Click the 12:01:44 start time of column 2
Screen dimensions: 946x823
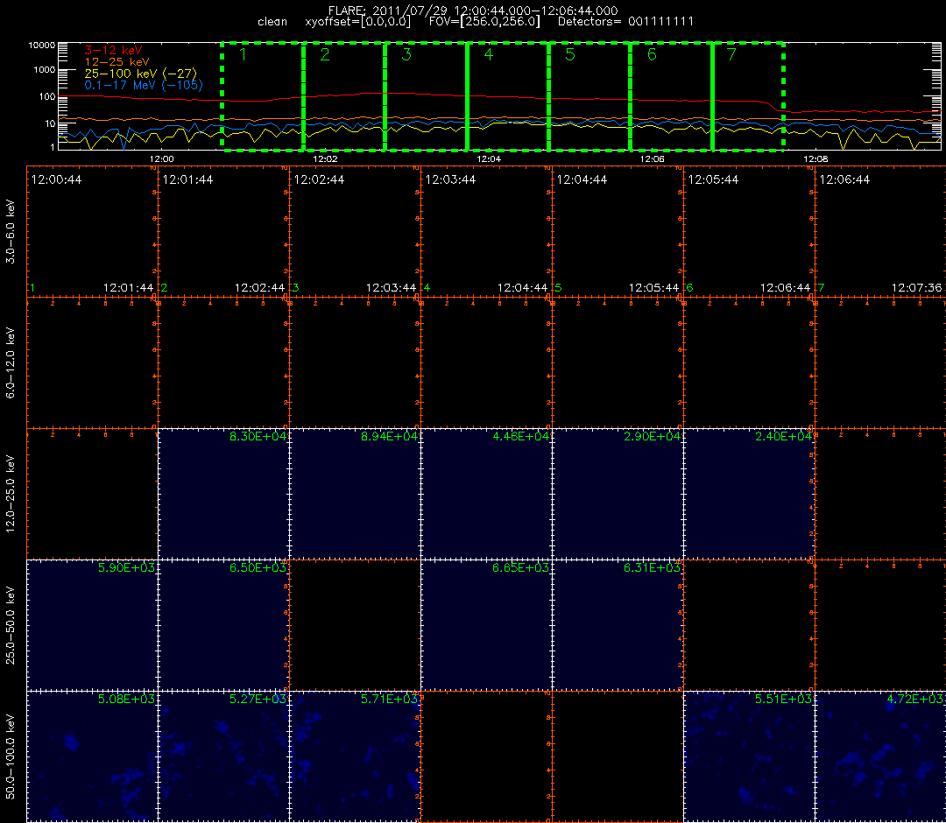point(187,179)
